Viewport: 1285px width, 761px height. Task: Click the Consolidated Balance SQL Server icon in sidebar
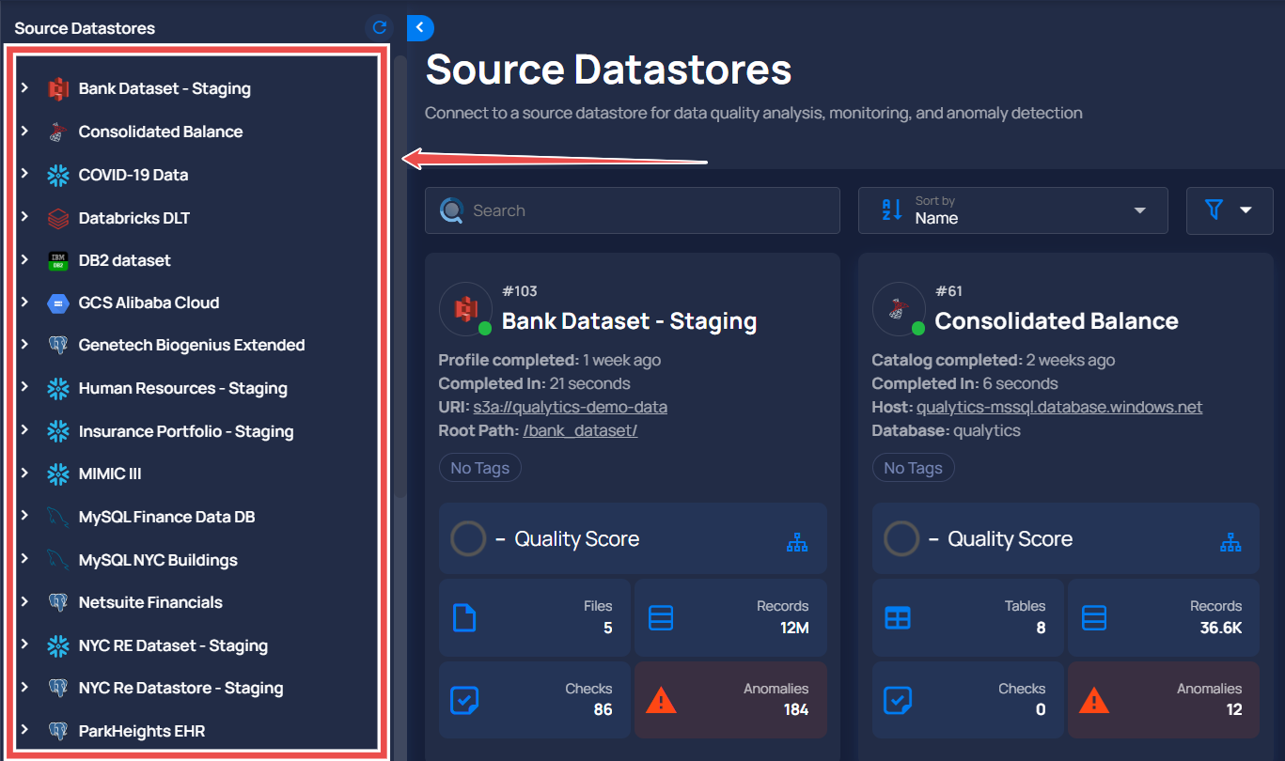(58, 132)
